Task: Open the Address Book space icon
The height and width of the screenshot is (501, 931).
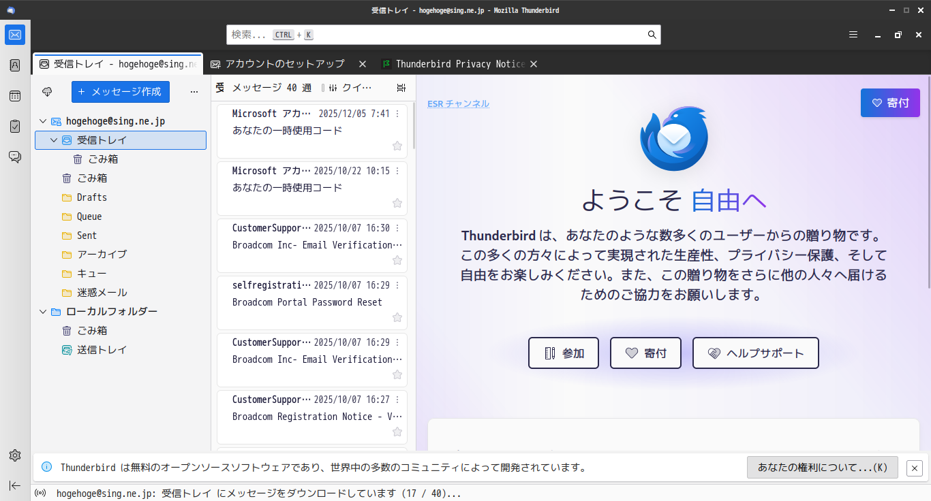Action: (15, 65)
